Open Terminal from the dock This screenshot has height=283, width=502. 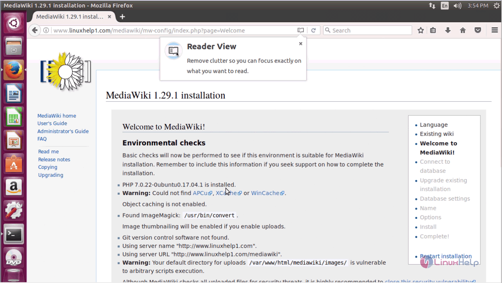[14, 234]
